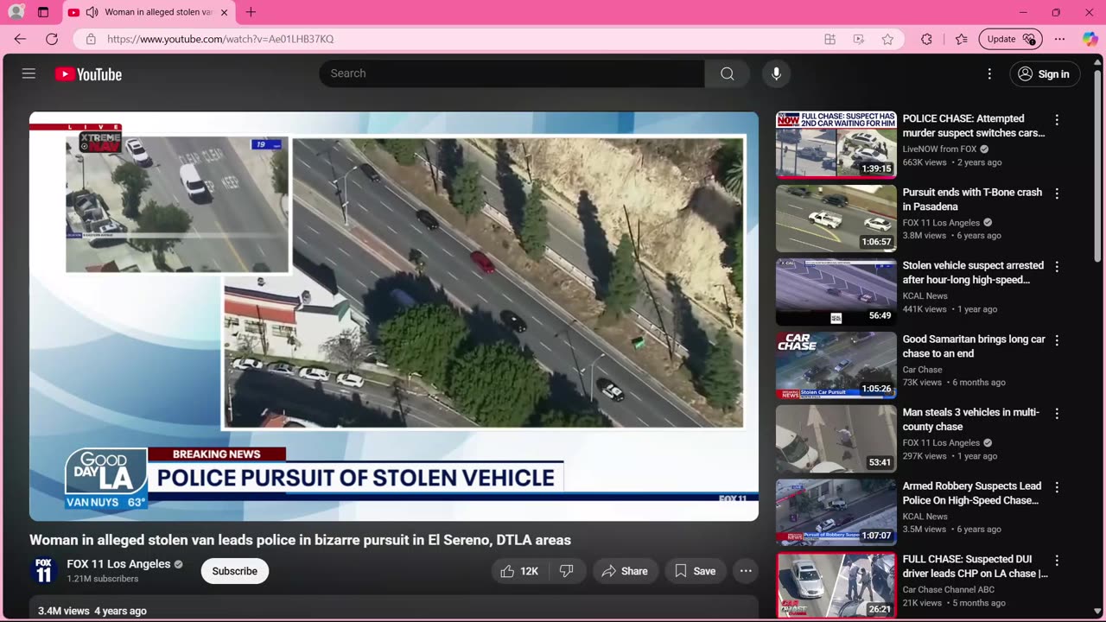1106x622 pixels.
Task: Open Car Chase Channel ABC link
Action: click(949, 590)
